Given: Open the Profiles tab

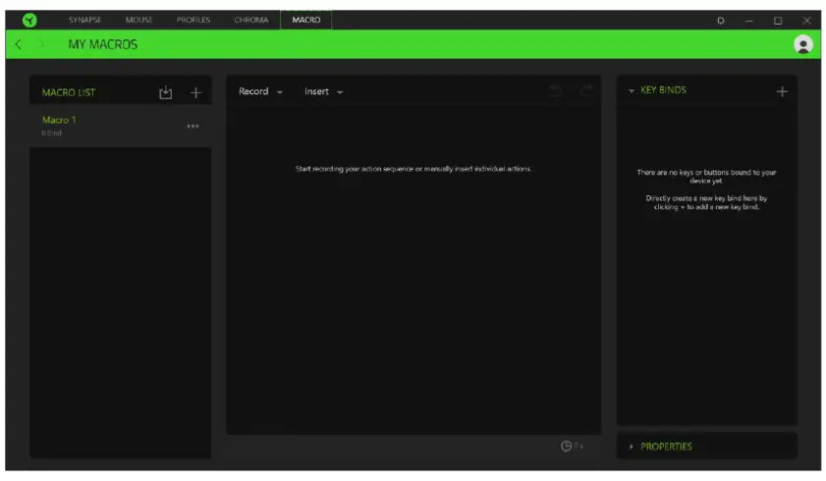Looking at the screenshot, I should point(193,20).
